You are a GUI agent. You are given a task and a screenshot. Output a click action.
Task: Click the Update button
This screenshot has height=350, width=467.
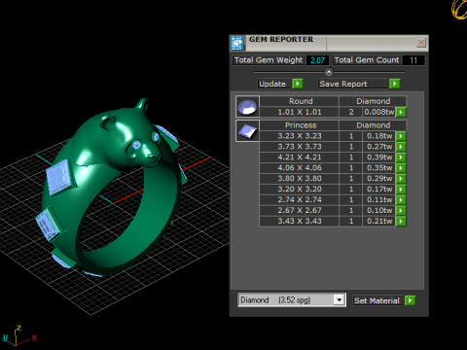click(274, 84)
